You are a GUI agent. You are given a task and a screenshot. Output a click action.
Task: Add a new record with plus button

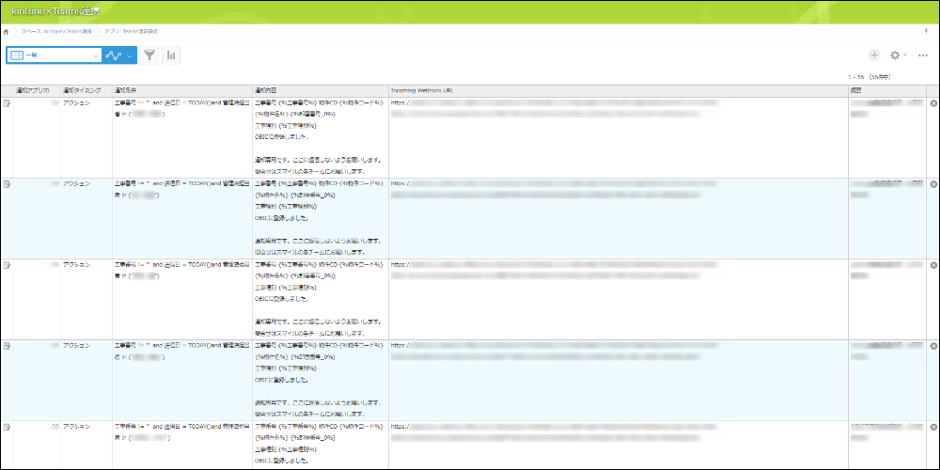pyautogui.click(x=874, y=55)
